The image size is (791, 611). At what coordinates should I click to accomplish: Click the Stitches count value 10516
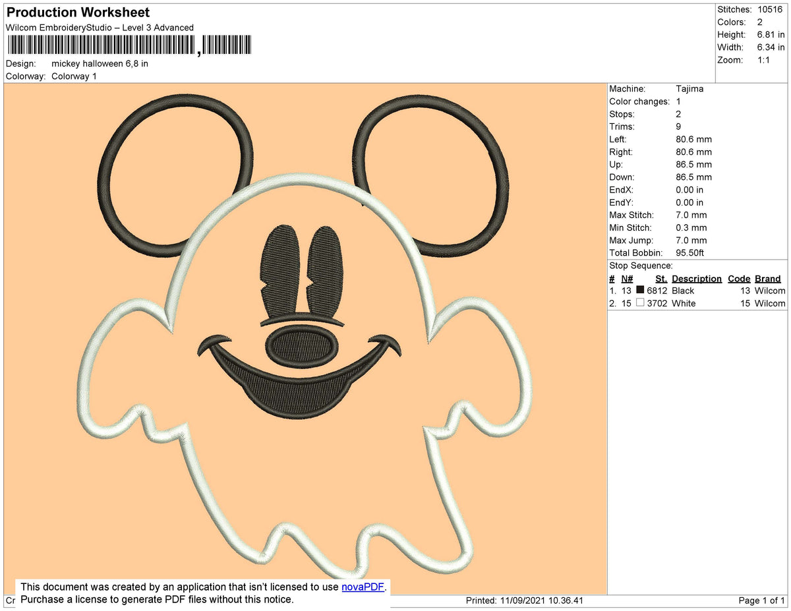(x=771, y=9)
